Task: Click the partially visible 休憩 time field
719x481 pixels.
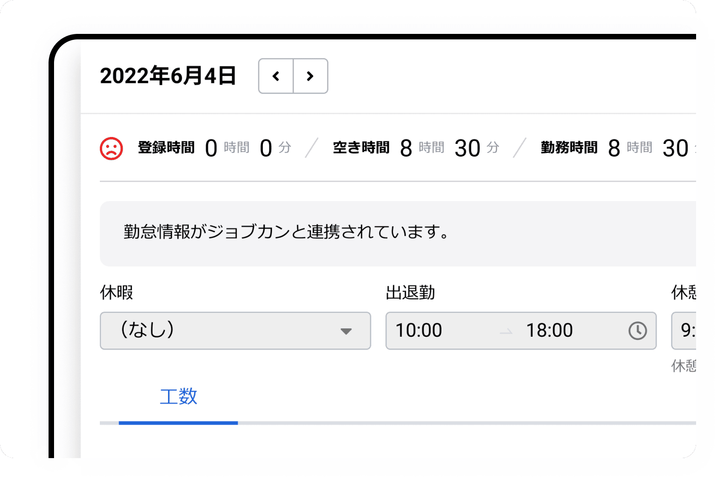Action: [x=685, y=330]
